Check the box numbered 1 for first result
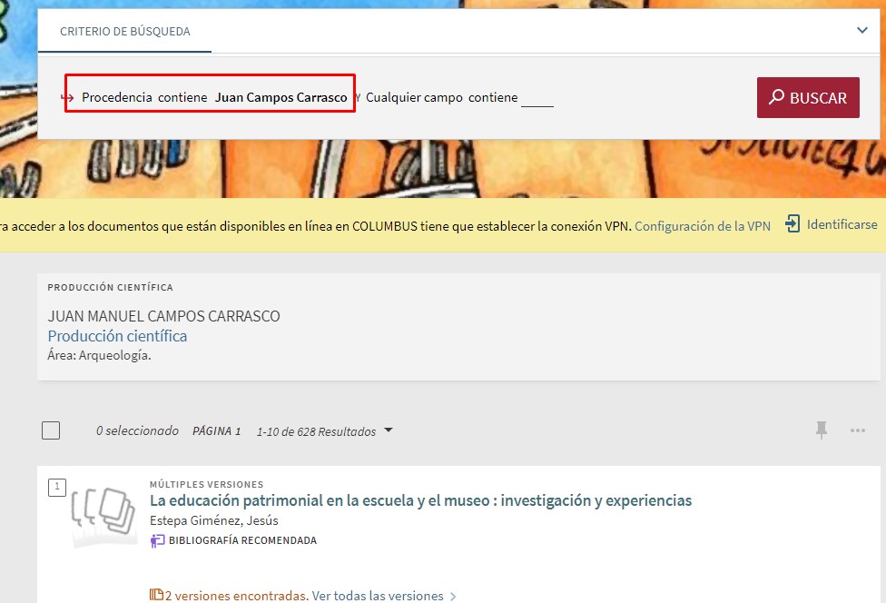This screenshot has height=603, width=886. [56, 488]
